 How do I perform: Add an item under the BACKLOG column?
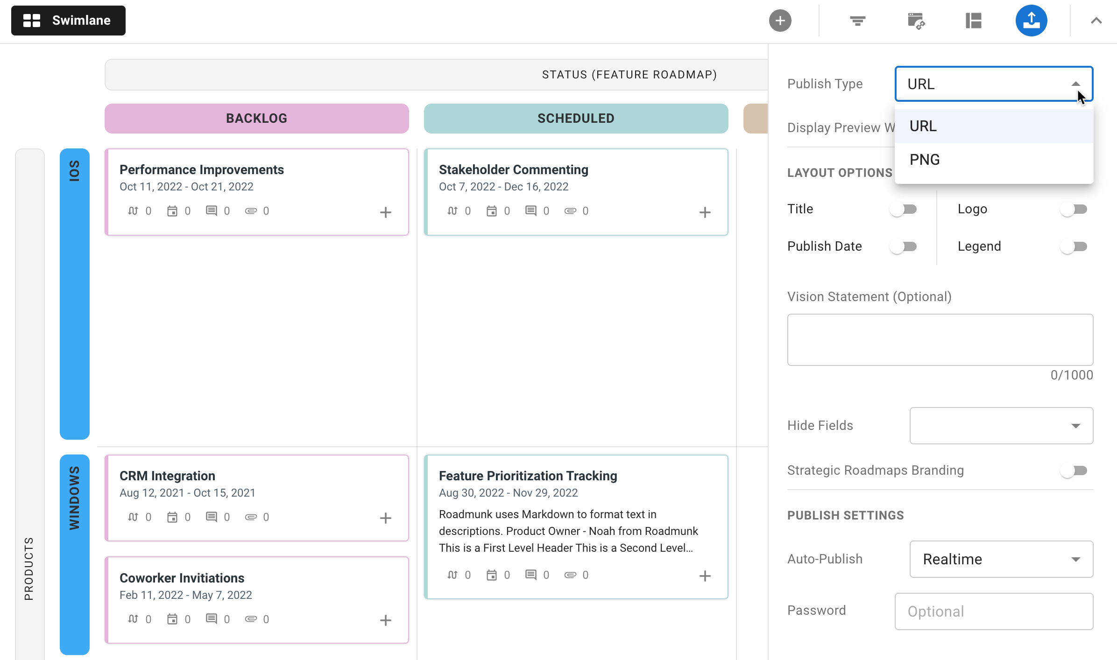(386, 212)
